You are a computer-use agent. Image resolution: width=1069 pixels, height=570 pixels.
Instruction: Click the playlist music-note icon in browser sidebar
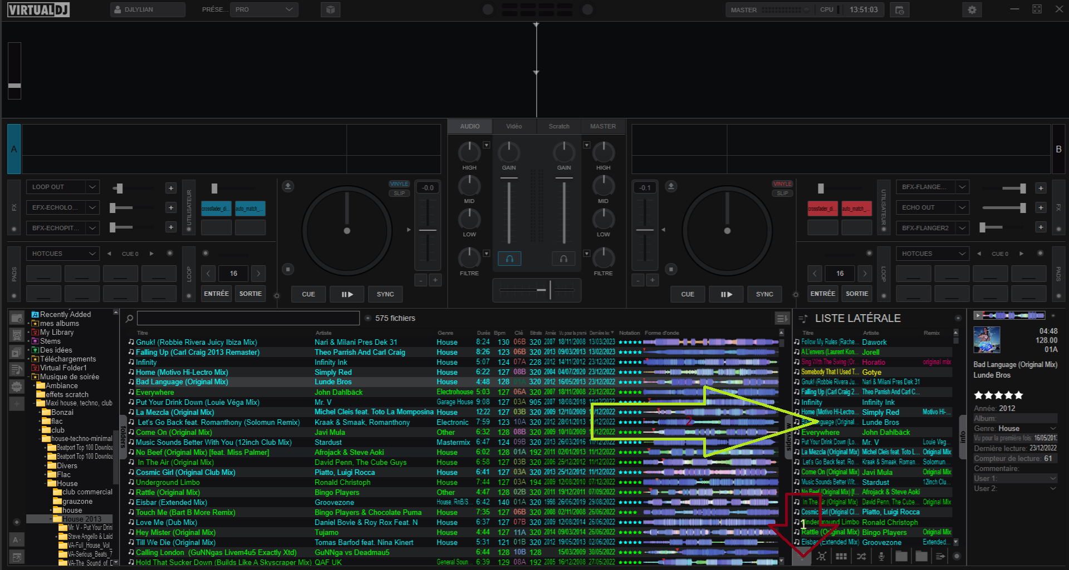point(17,369)
